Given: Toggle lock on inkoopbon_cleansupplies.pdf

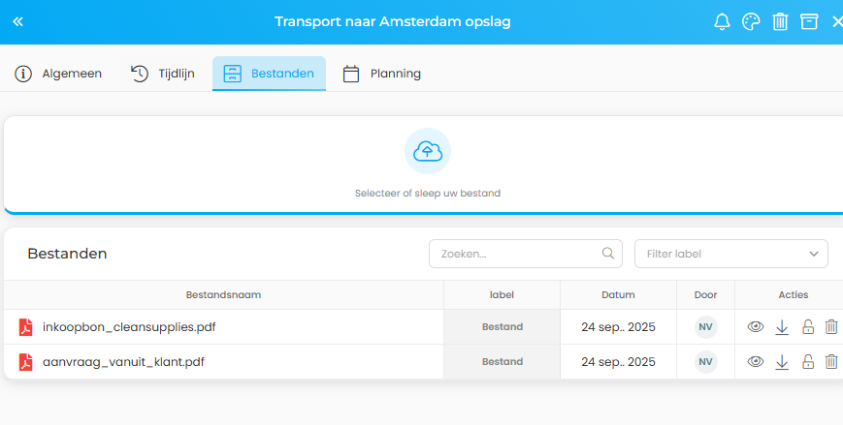Looking at the screenshot, I should (807, 327).
